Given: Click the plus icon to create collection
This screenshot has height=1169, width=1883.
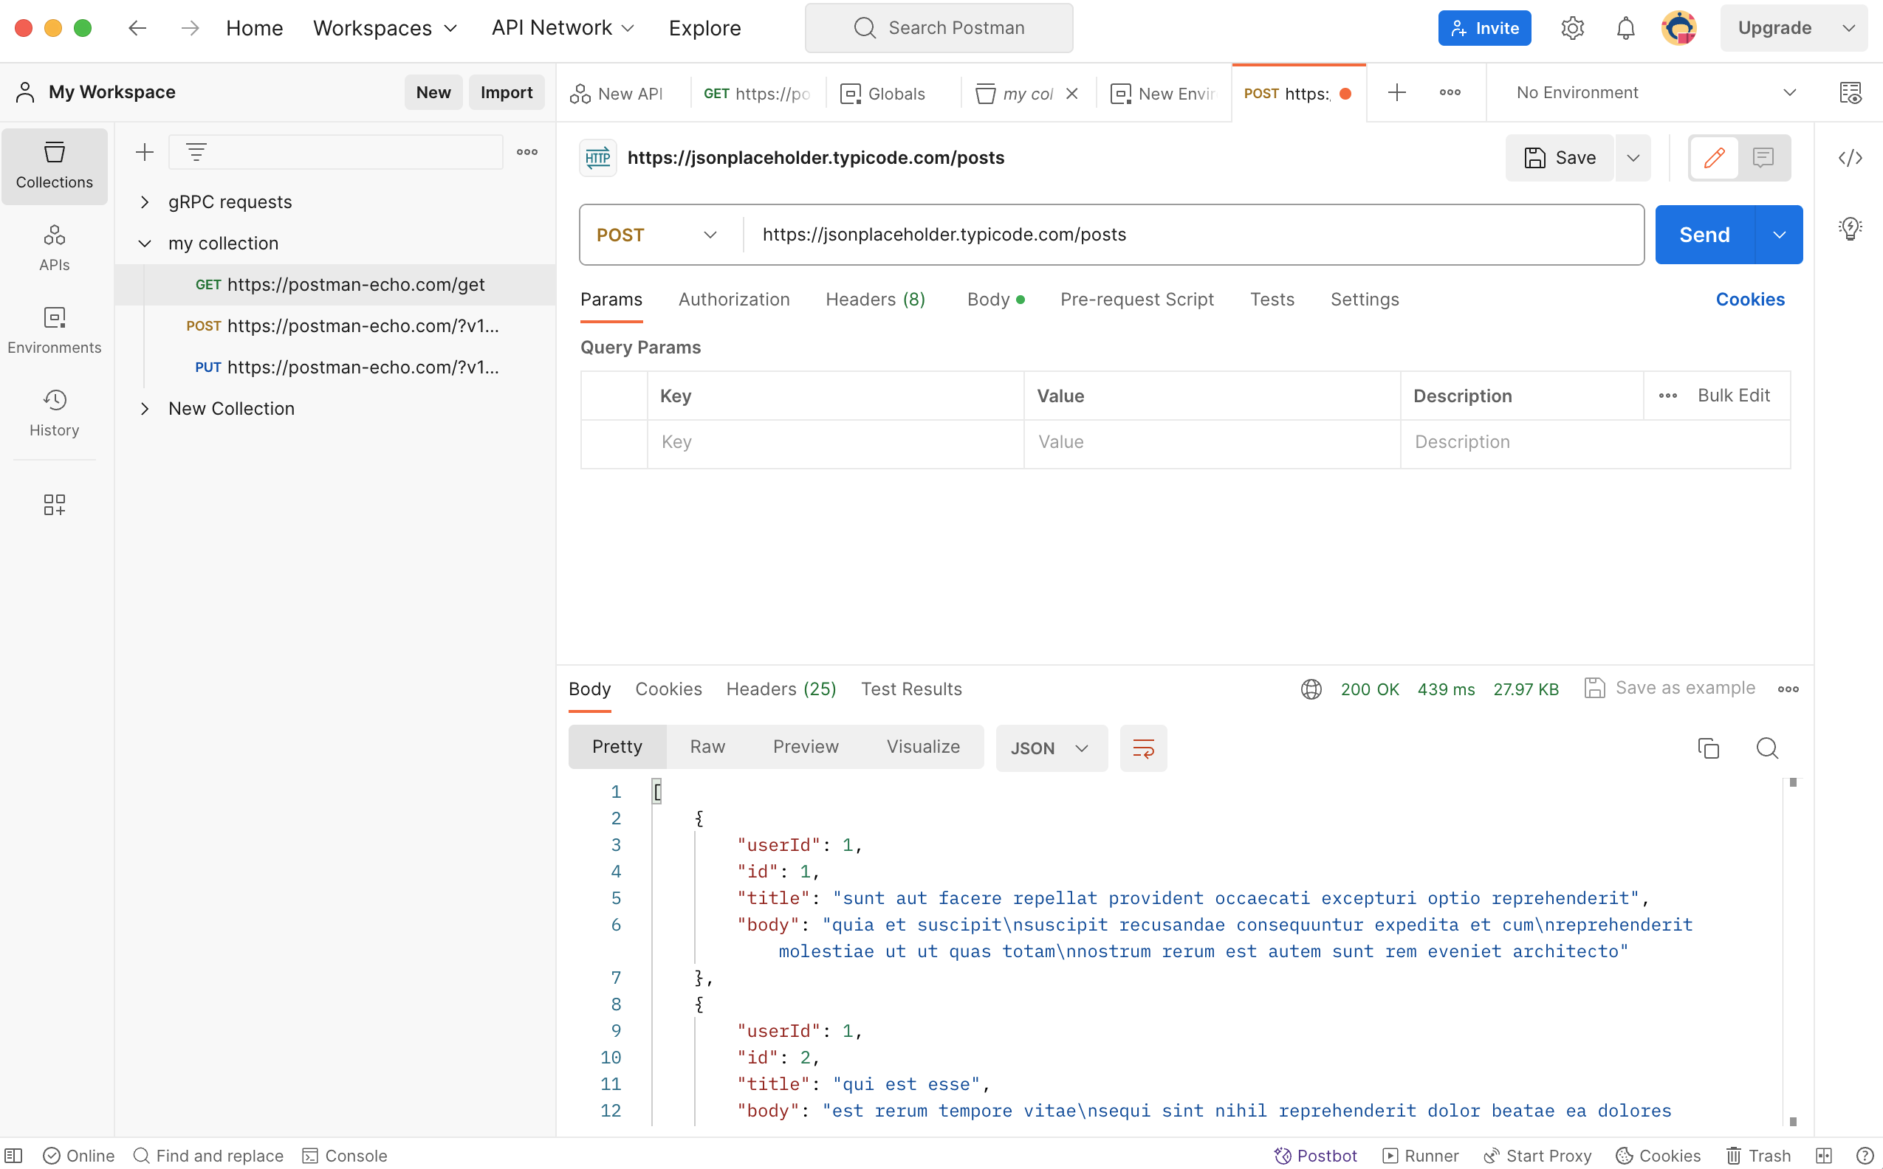Looking at the screenshot, I should 145,152.
